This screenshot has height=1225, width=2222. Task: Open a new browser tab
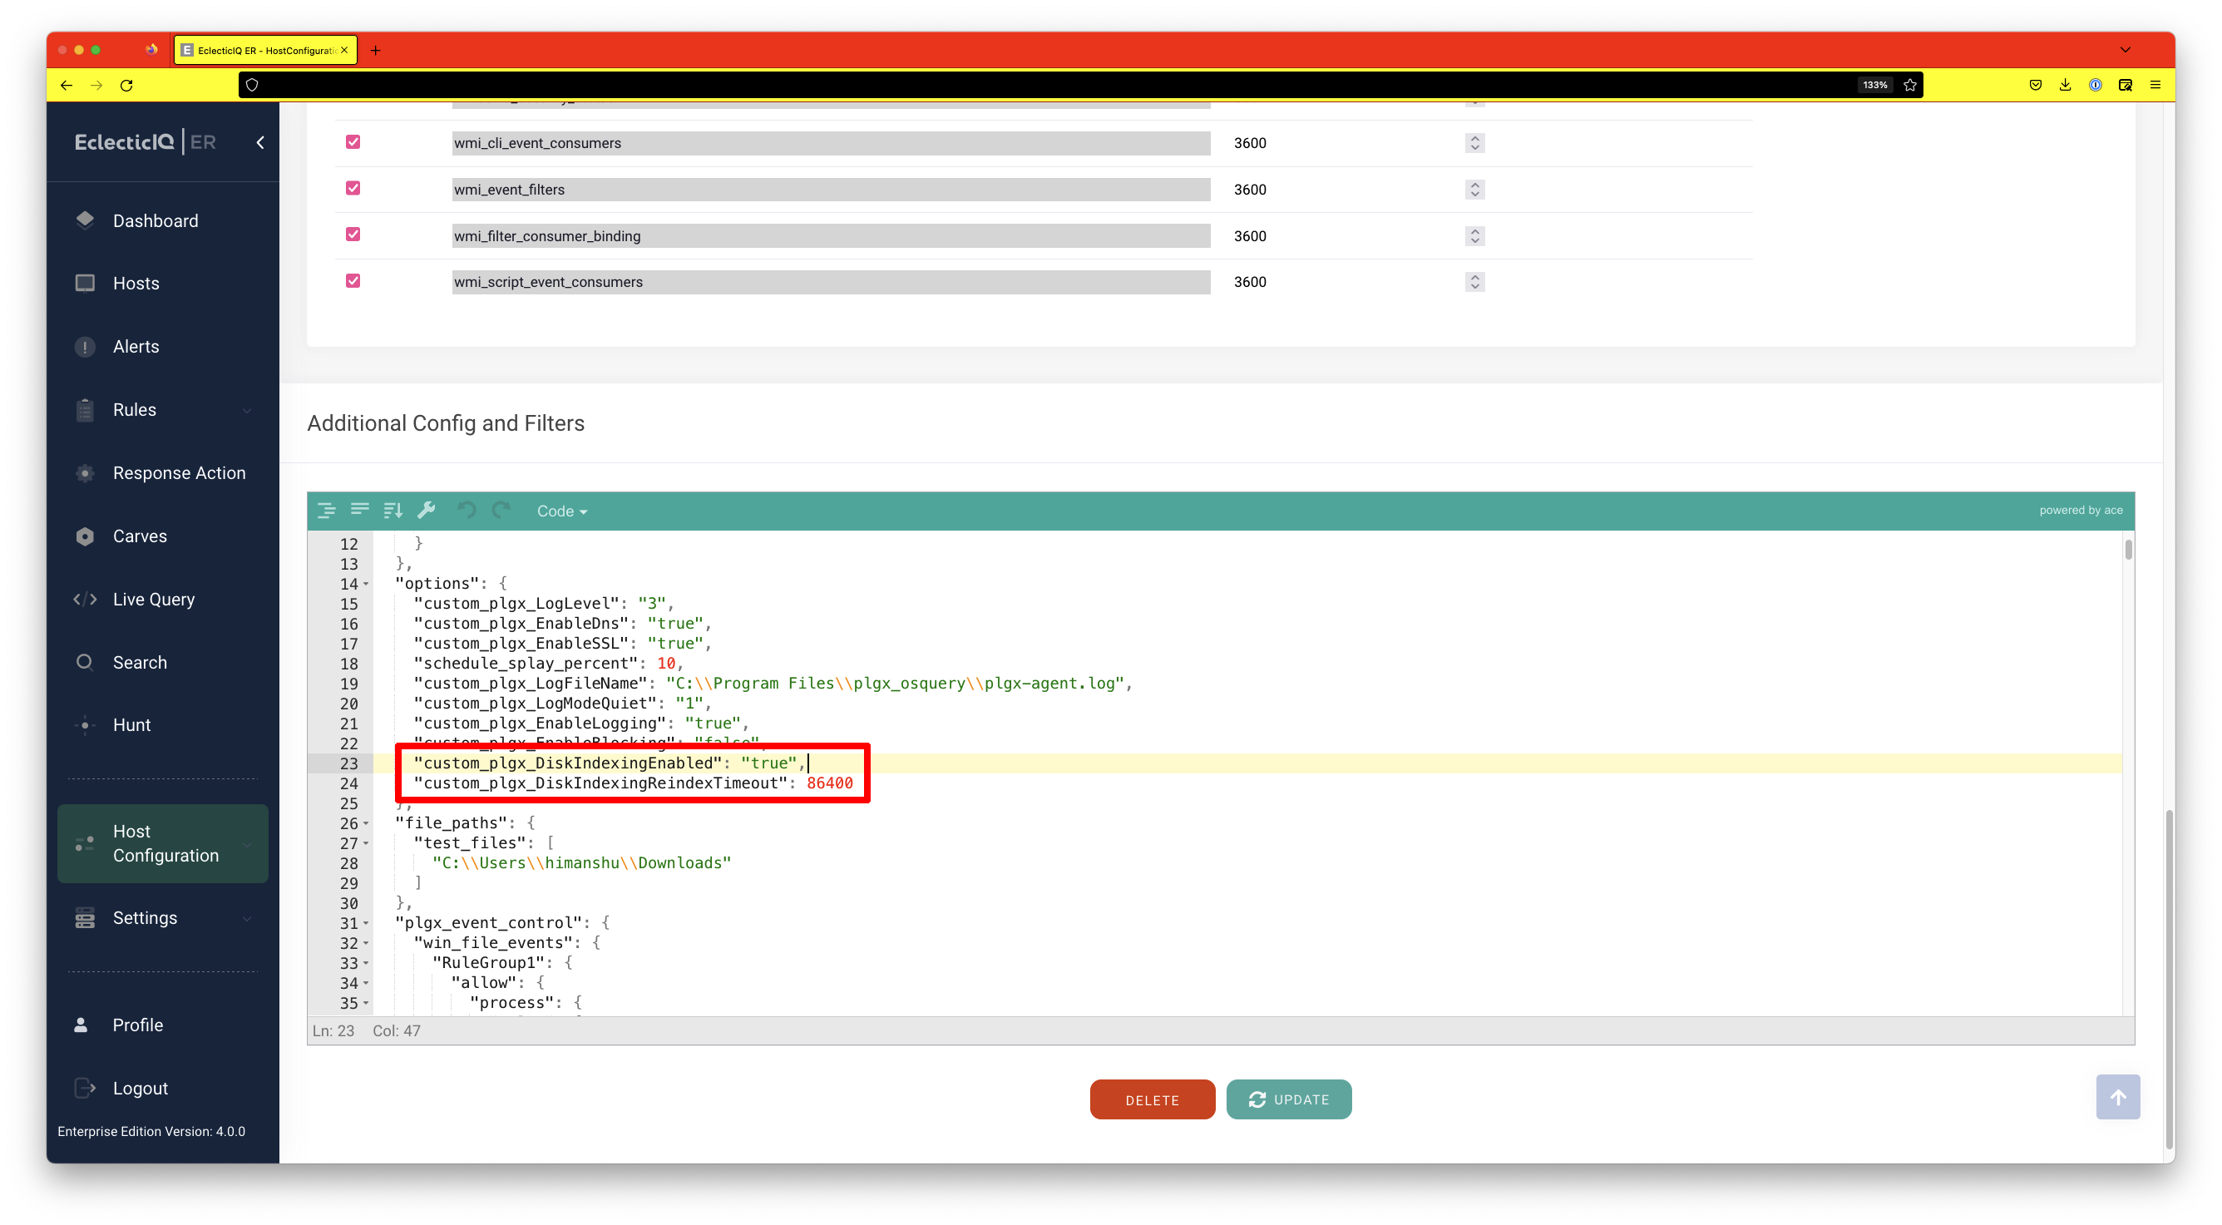click(x=375, y=50)
